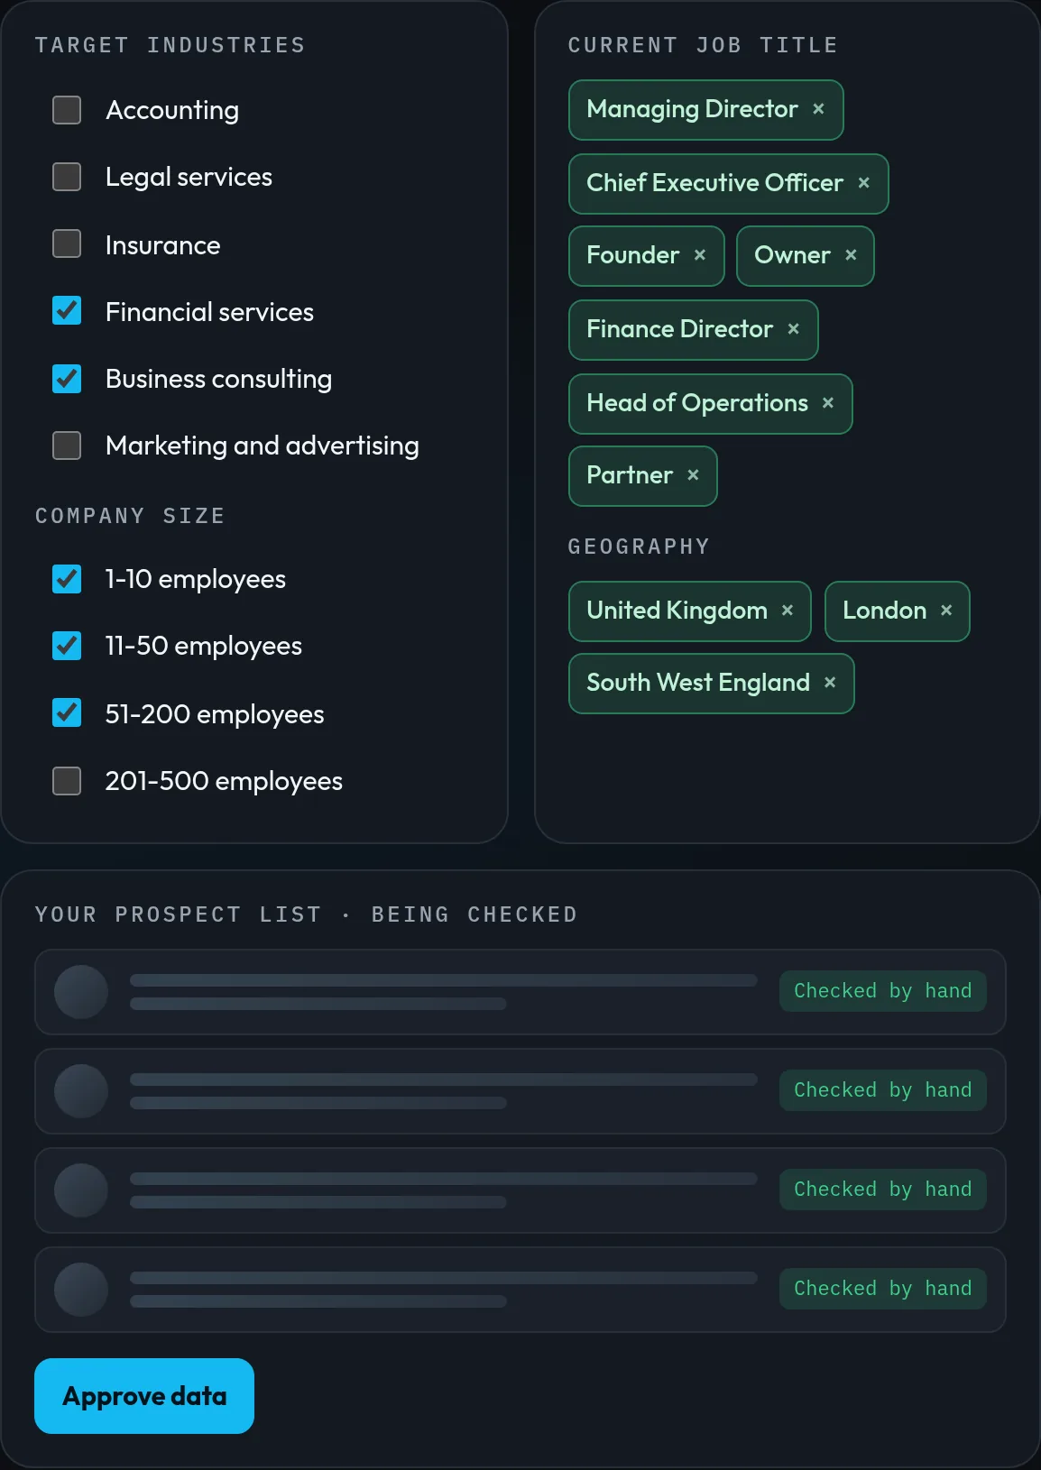
Task: Uncheck the 51-200 employees checkbox
Action: click(x=67, y=712)
